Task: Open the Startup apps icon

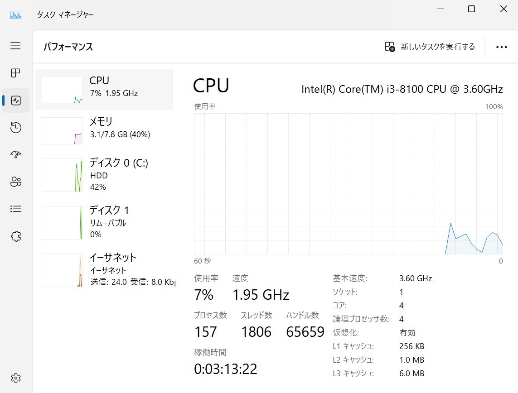Action: (x=16, y=155)
